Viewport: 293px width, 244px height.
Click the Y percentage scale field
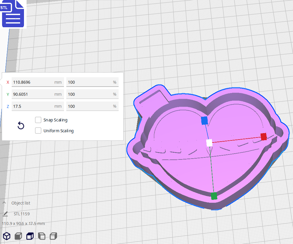pyautogui.click(x=92, y=94)
